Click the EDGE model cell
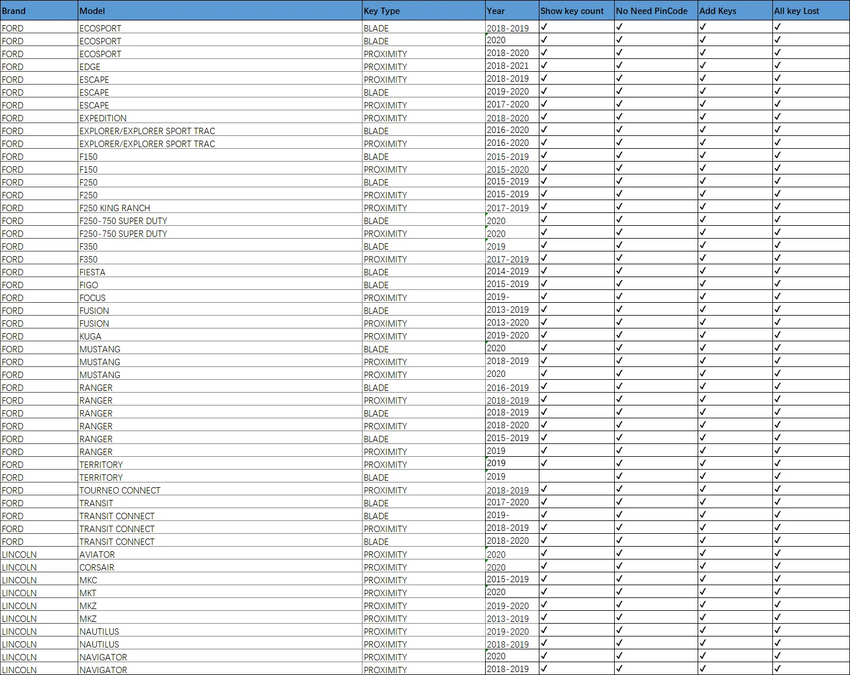This screenshot has width=850, height=675. (220, 67)
